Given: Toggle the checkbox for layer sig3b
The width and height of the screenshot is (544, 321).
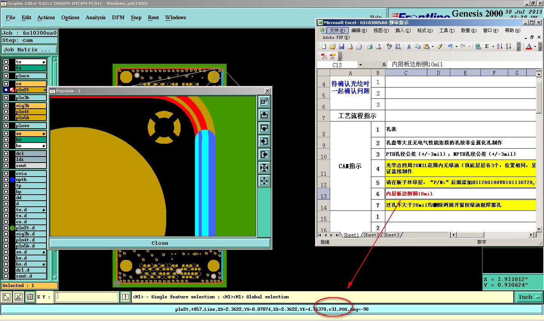Looking at the screenshot, I should [x=6, y=106].
